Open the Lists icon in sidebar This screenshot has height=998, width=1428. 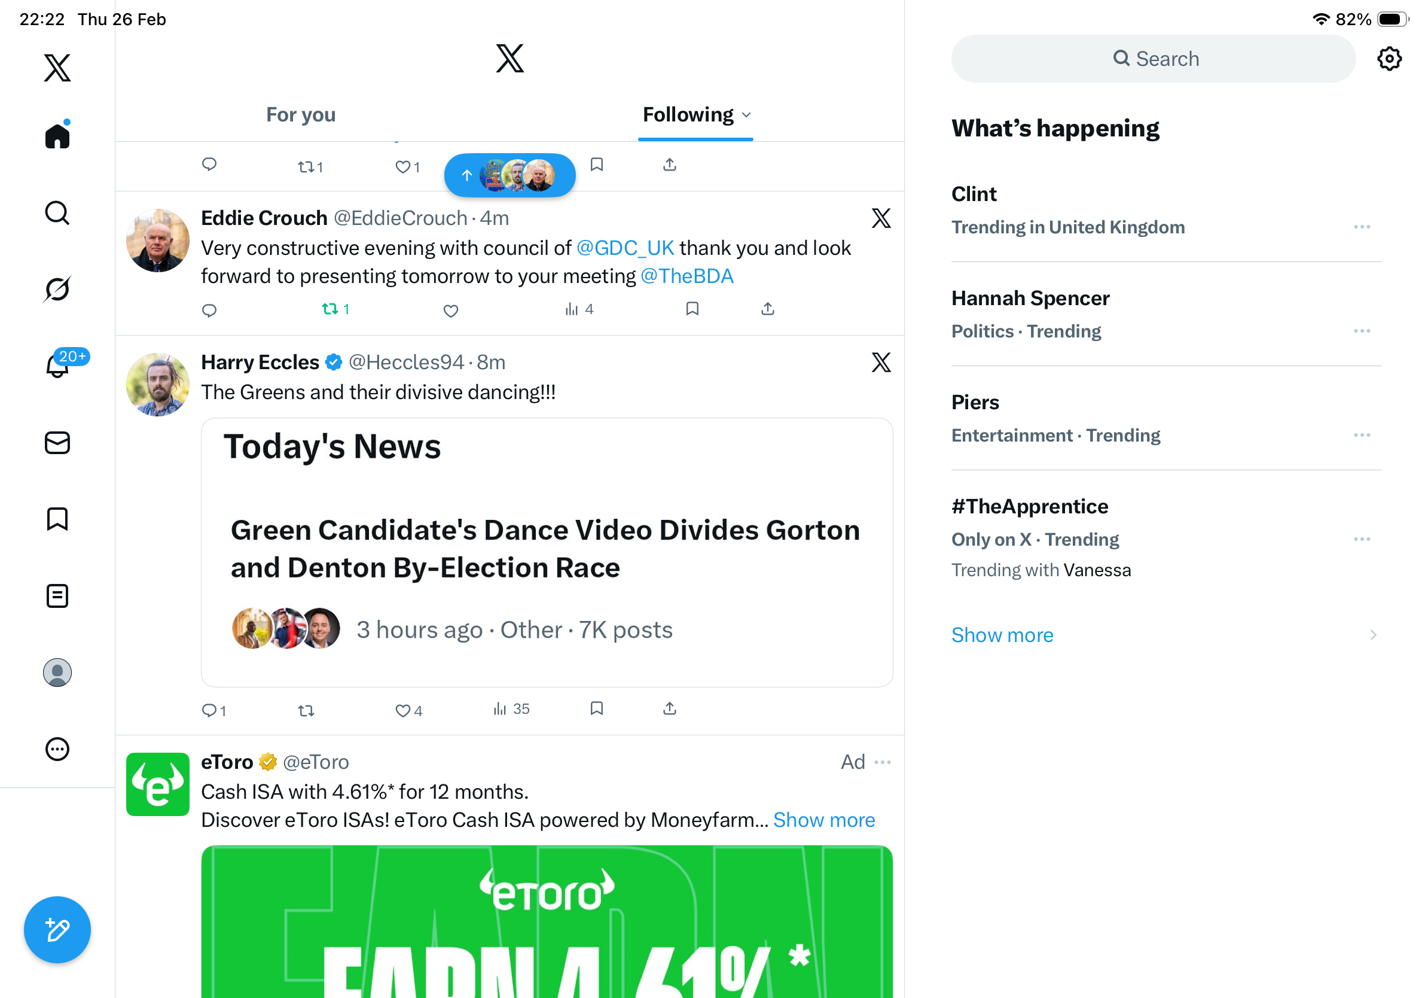pyautogui.click(x=57, y=596)
